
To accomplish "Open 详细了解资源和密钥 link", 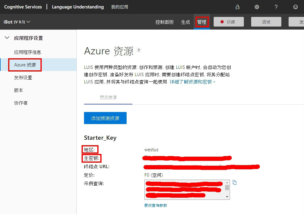I will [191, 82].
